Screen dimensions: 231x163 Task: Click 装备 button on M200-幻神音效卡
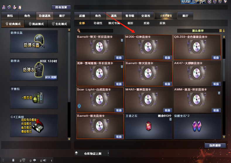(x=167, y=58)
